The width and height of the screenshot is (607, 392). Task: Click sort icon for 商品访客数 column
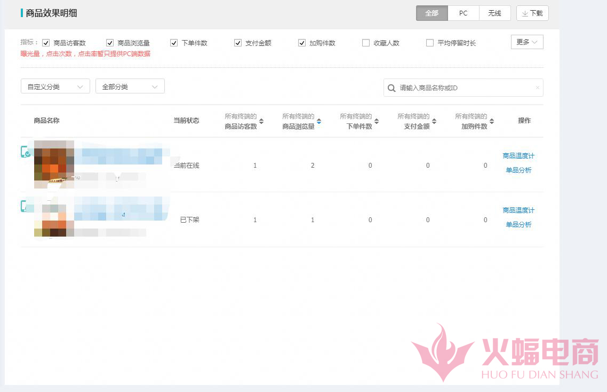[x=261, y=121]
